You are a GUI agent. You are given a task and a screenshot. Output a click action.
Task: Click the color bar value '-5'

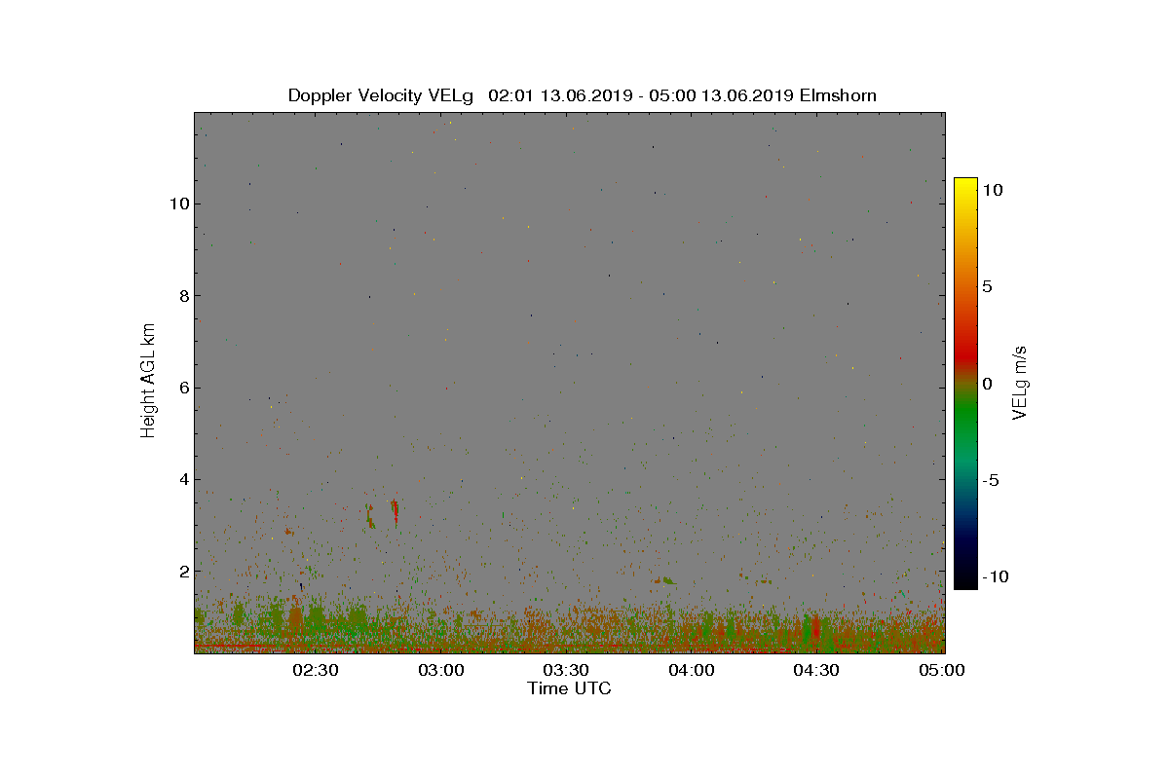click(x=990, y=480)
